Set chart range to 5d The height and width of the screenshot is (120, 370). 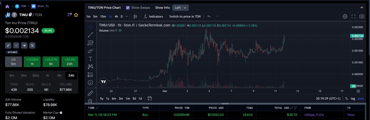(134, 98)
